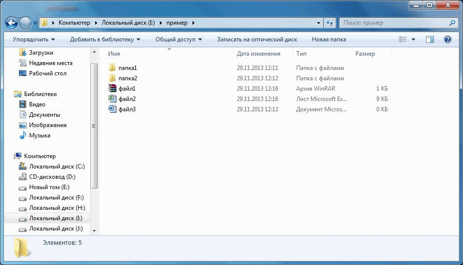Image resolution: width=463 pixels, height=265 pixels.
Task: Click Записать на оптический диск button
Action: (x=257, y=39)
